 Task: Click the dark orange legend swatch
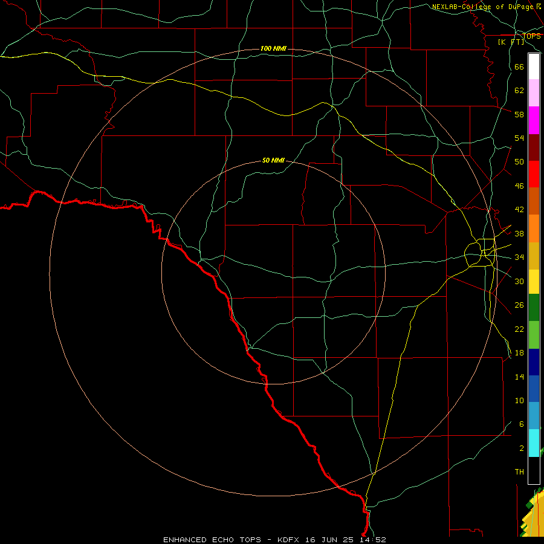tap(534, 201)
